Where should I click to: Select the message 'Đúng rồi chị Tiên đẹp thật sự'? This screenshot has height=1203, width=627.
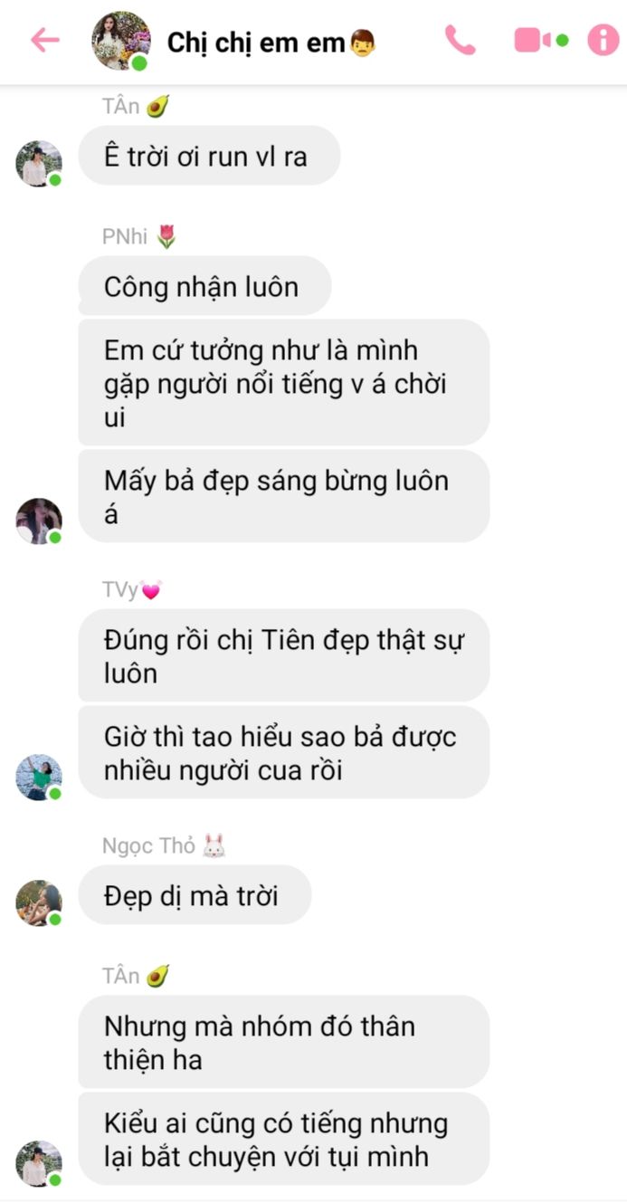point(284,655)
